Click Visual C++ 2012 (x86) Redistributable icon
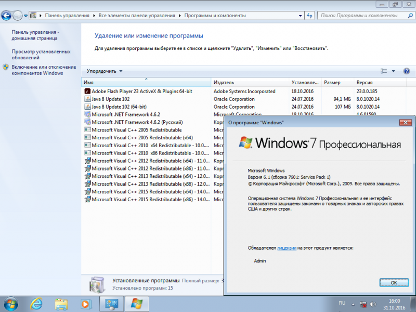This screenshot has width=416, height=312. pos(87,168)
